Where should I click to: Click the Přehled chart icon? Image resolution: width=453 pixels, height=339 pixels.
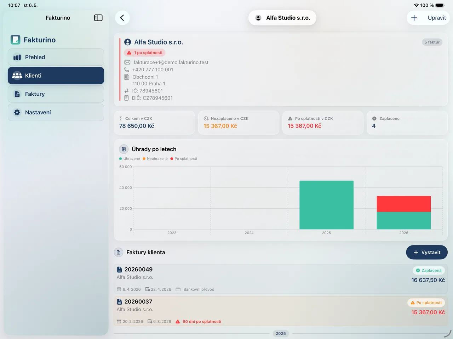point(17,57)
